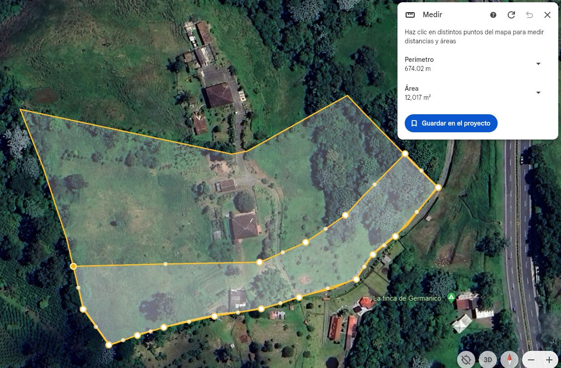The image size is (561, 368).
Task: Expand the Perímetro units dropdown
Action: coord(538,64)
